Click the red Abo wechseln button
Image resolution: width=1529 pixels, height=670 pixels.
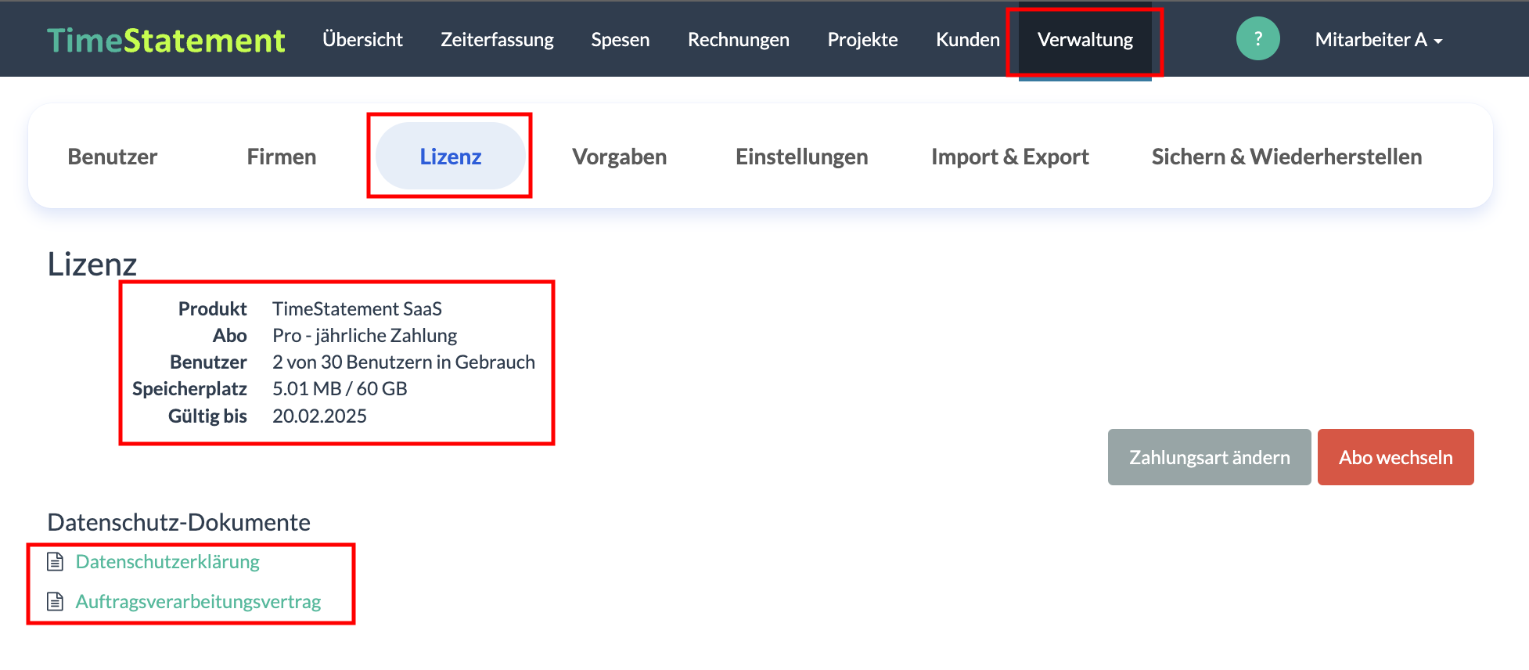coord(1396,457)
